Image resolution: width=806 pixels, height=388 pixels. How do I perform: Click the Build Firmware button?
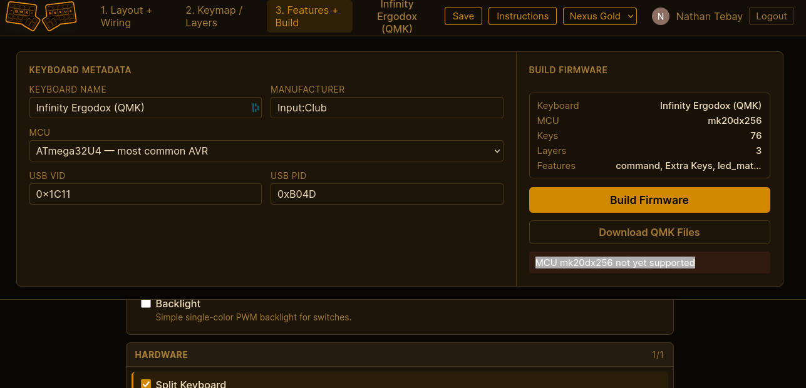[x=649, y=200]
